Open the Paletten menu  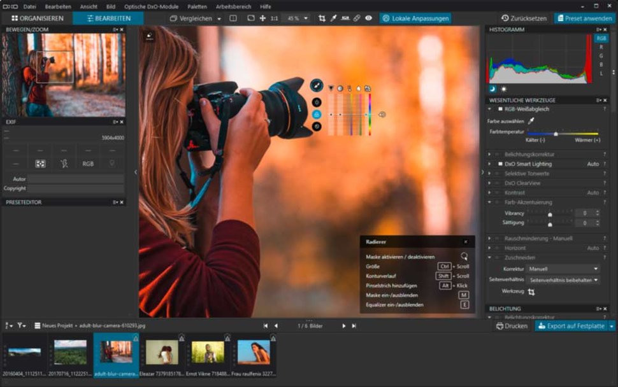[x=197, y=6]
